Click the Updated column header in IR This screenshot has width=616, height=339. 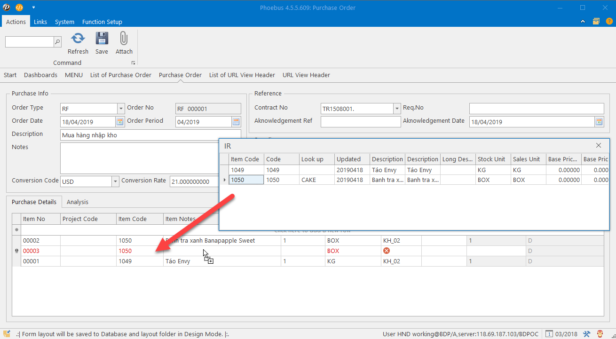(x=352, y=159)
